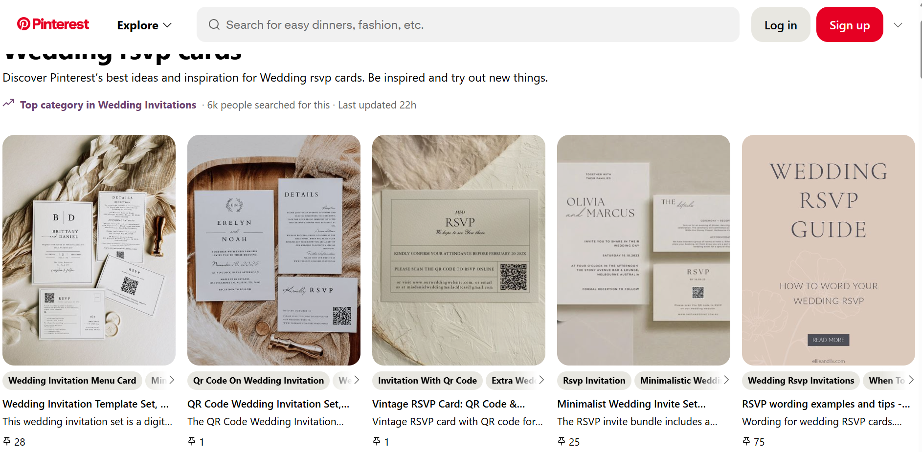The width and height of the screenshot is (922, 452).
Task: Open the Pinterest home logo
Action: point(53,24)
